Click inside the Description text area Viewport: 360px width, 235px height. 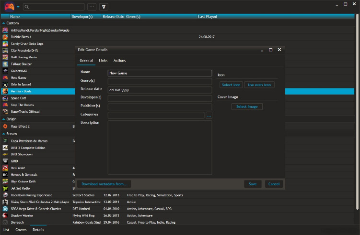coord(160,148)
